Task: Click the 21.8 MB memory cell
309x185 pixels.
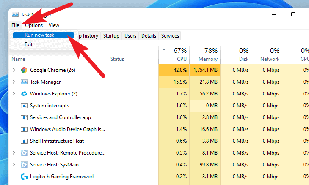Action: [205, 82]
